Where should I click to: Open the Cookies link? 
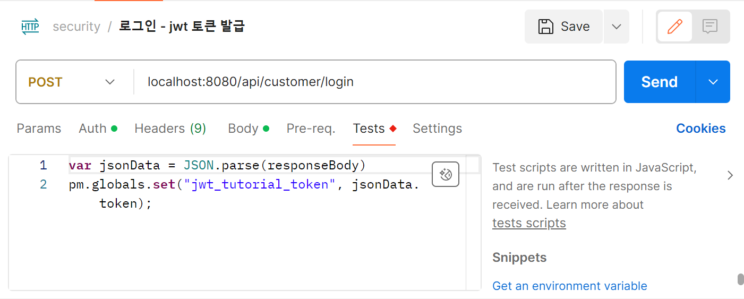point(700,129)
